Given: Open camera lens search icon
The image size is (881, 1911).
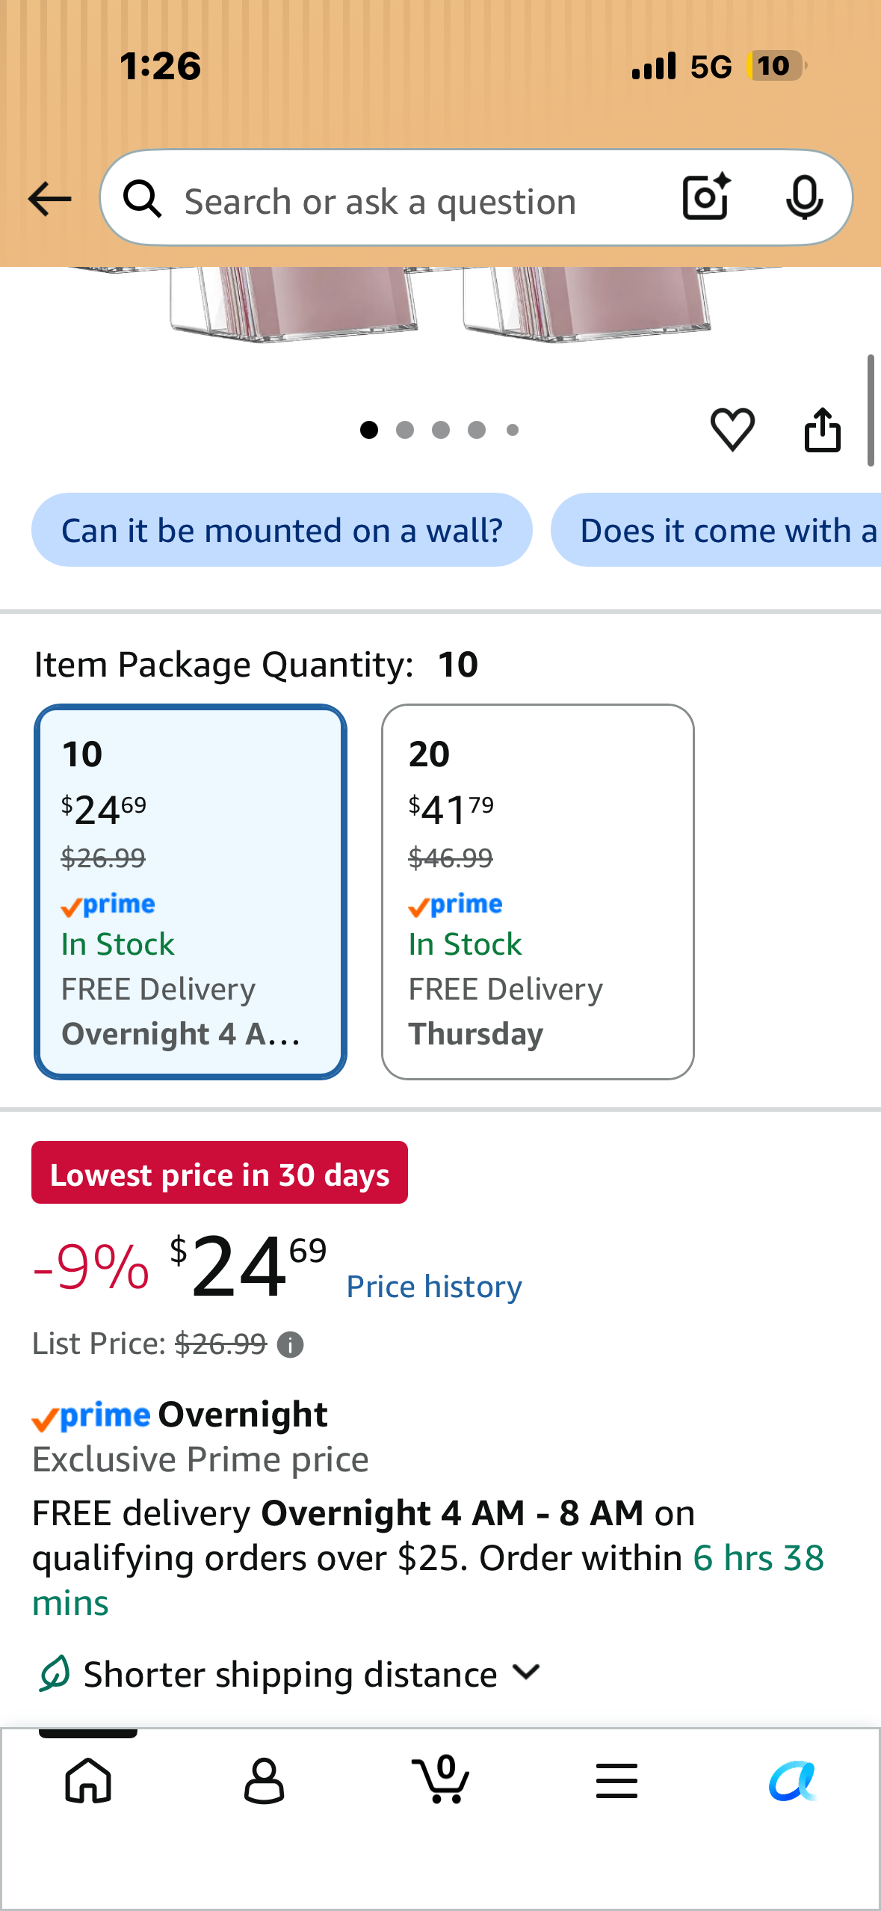Looking at the screenshot, I should coord(706,197).
